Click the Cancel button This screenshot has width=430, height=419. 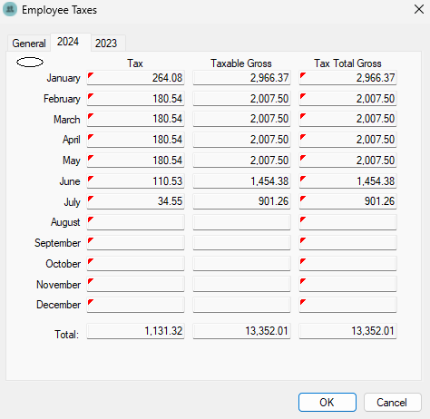(392, 403)
